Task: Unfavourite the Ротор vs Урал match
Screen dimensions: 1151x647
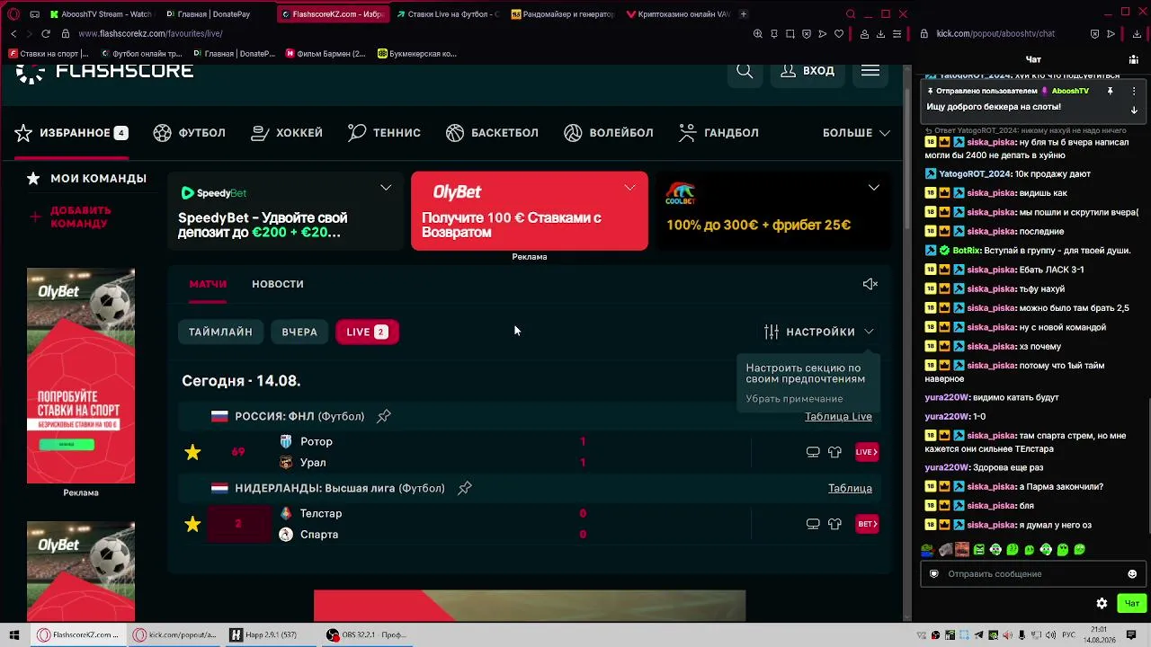Action: click(x=192, y=452)
